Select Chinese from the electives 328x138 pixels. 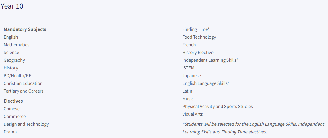click(11, 109)
